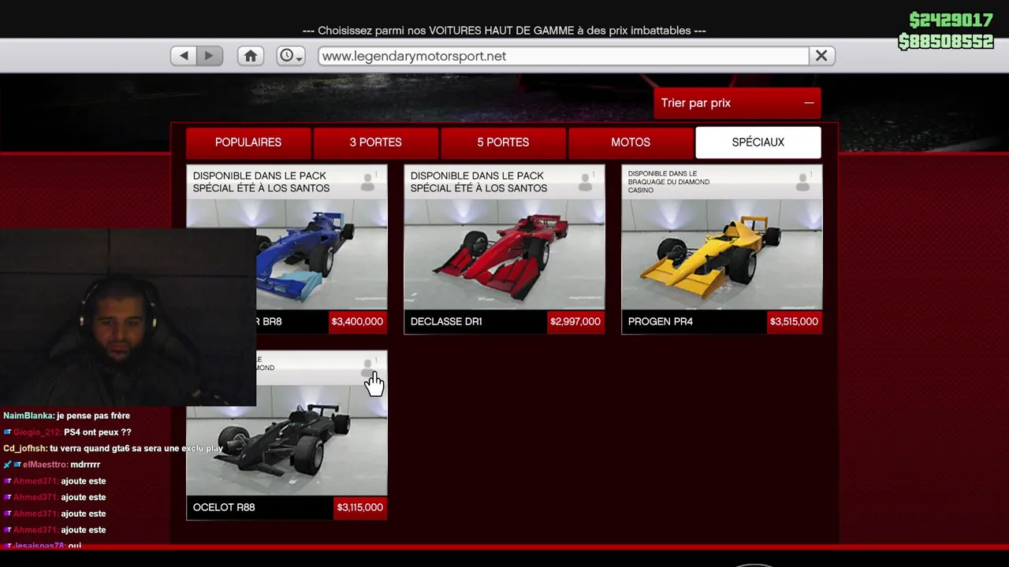The width and height of the screenshot is (1009, 567).
Task: Click the $2429017 cash balance display
Action: point(951,20)
